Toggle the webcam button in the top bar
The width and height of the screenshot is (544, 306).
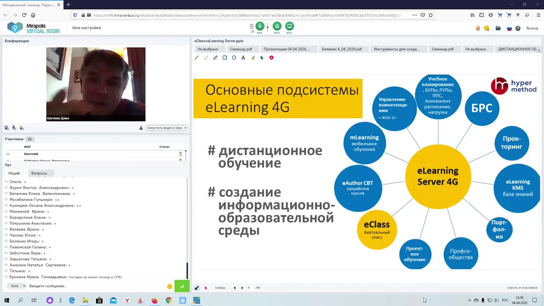[277, 26]
